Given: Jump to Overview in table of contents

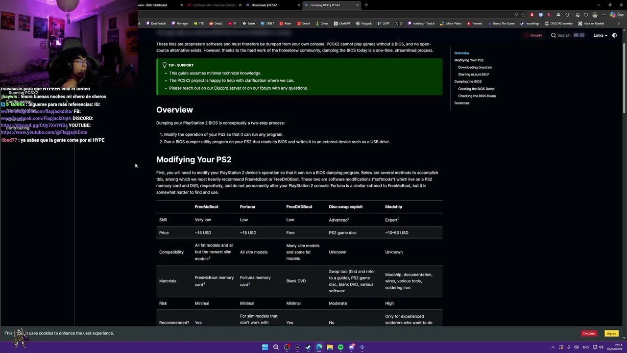Looking at the screenshot, I should (461, 53).
